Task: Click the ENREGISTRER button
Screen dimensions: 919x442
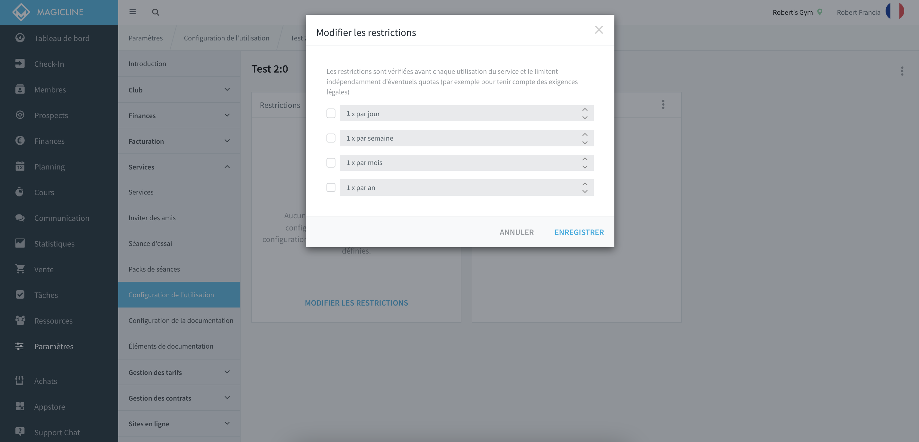Action: click(x=579, y=232)
